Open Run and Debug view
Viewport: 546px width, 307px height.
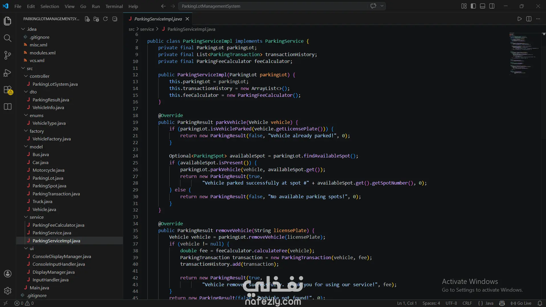[x=8, y=73]
